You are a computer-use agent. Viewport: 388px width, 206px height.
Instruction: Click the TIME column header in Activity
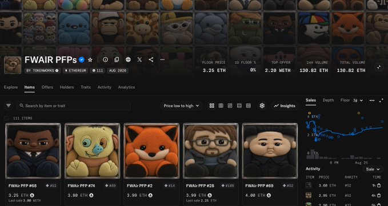click(x=377, y=177)
